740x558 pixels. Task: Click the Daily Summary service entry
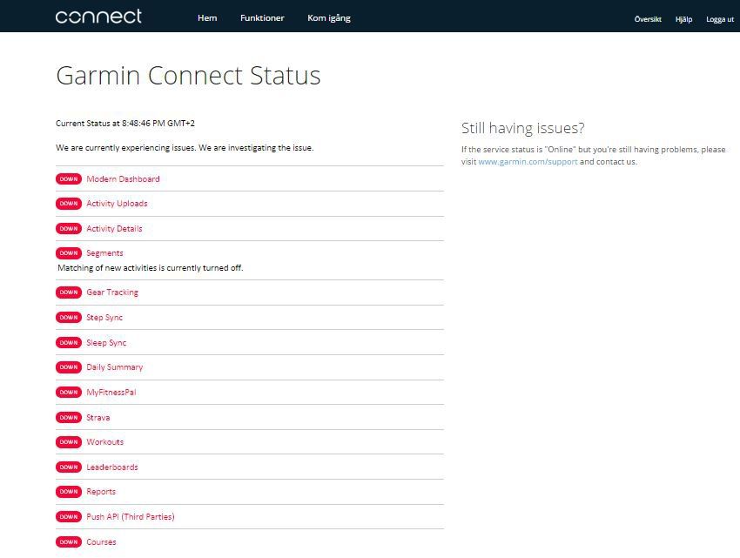point(115,367)
